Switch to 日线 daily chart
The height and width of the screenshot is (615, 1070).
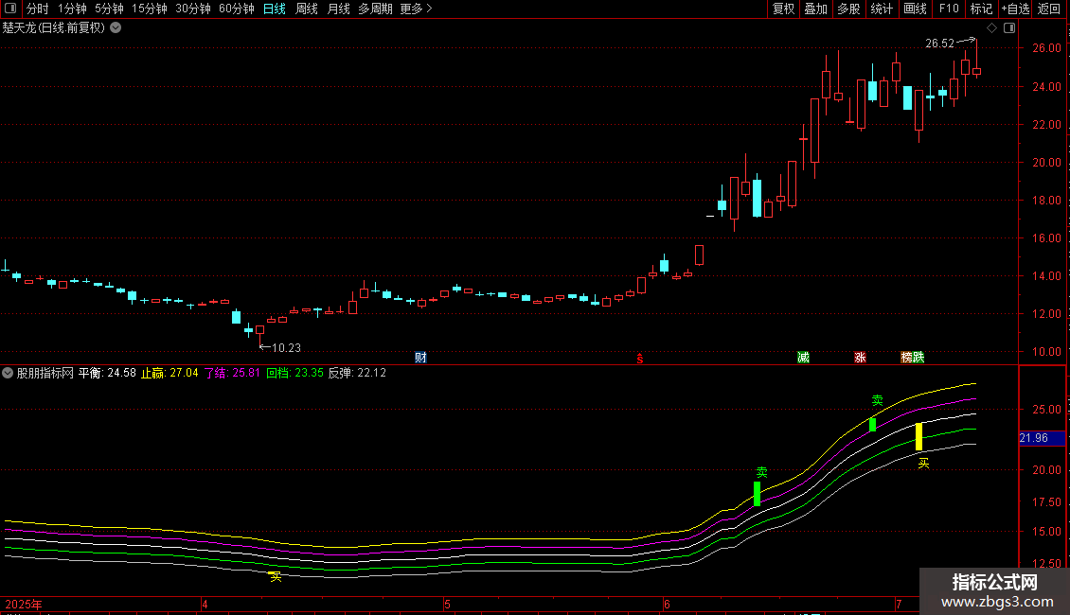click(x=275, y=9)
